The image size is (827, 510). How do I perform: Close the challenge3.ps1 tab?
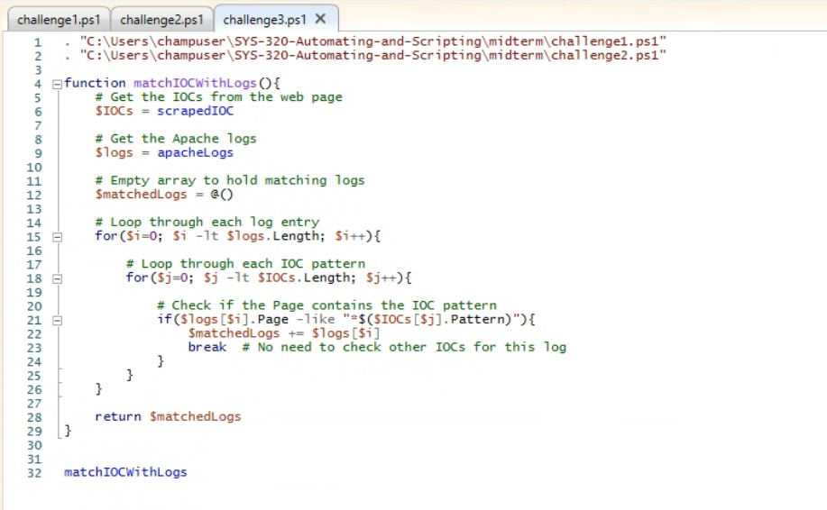[320, 19]
